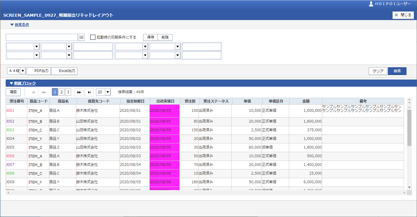This screenshot has width=417, height=217.
Task: Export with PDF出力 button
Action: point(39,71)
